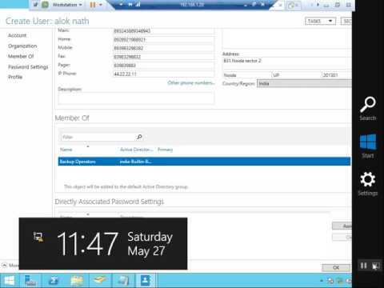Click the State field containing UP
The image size is (384, 288).
coord(297,75)
